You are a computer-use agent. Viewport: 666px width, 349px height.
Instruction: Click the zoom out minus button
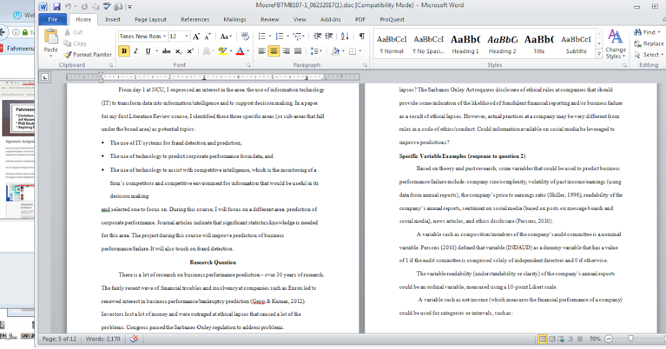(608, 338)
